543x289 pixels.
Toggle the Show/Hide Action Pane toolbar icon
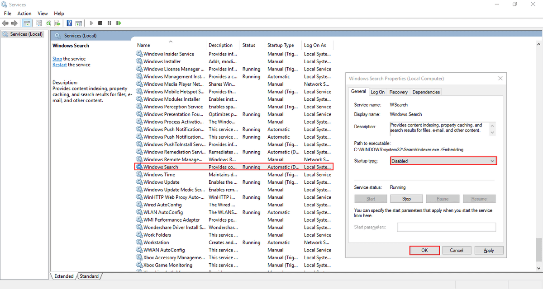(x=79, y=23)
